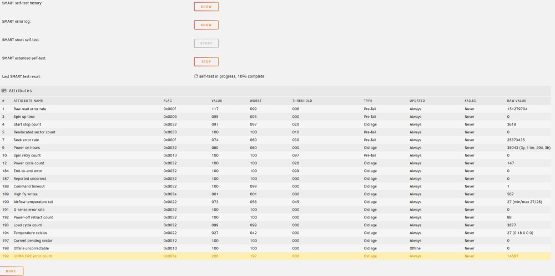The height and width of the screenshot is (276, 555).
Task: Click the Attributes section header
Action: click(x=275, y=91)
